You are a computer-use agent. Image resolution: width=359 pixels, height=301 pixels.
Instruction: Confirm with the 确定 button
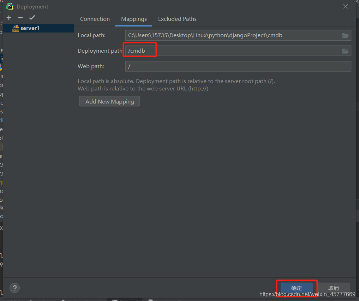tap(297, 288)
